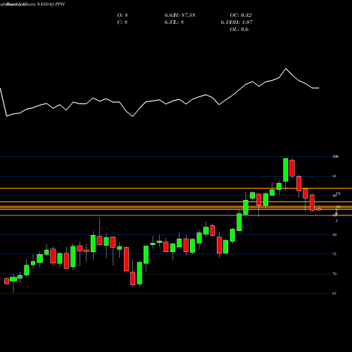Select the 'OL: 0.6' reading
This screenshot has width=352, height=352.
coord(239,30)
